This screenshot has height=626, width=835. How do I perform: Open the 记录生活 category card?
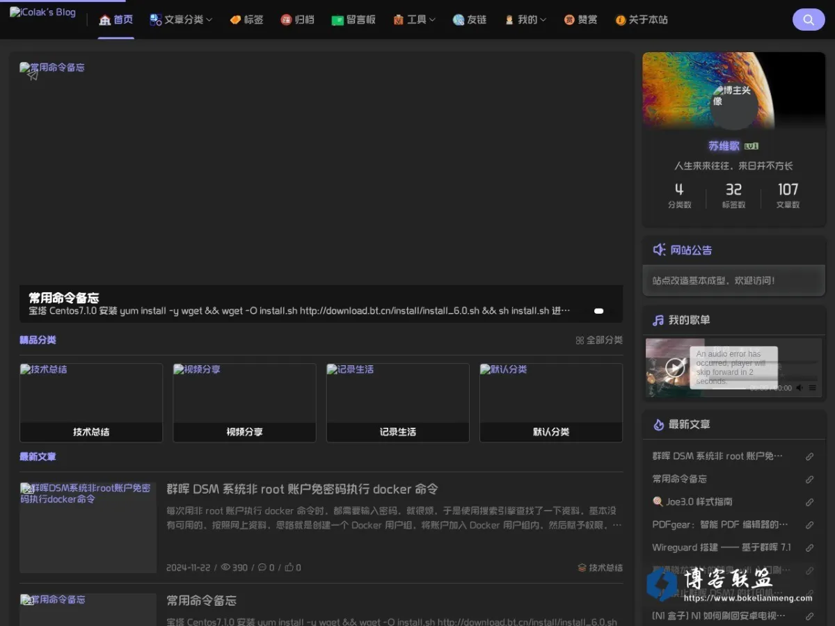(x=398, y=403)
